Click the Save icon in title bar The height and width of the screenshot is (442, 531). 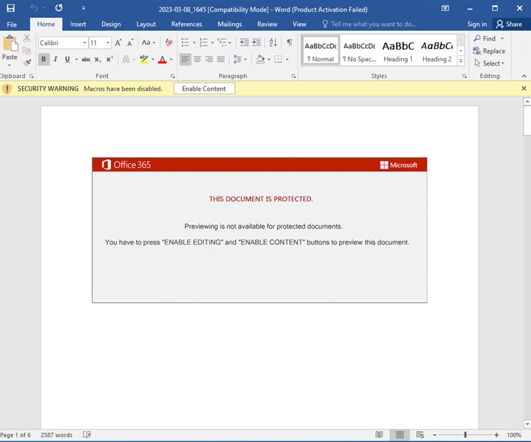[x=10, y=8]
